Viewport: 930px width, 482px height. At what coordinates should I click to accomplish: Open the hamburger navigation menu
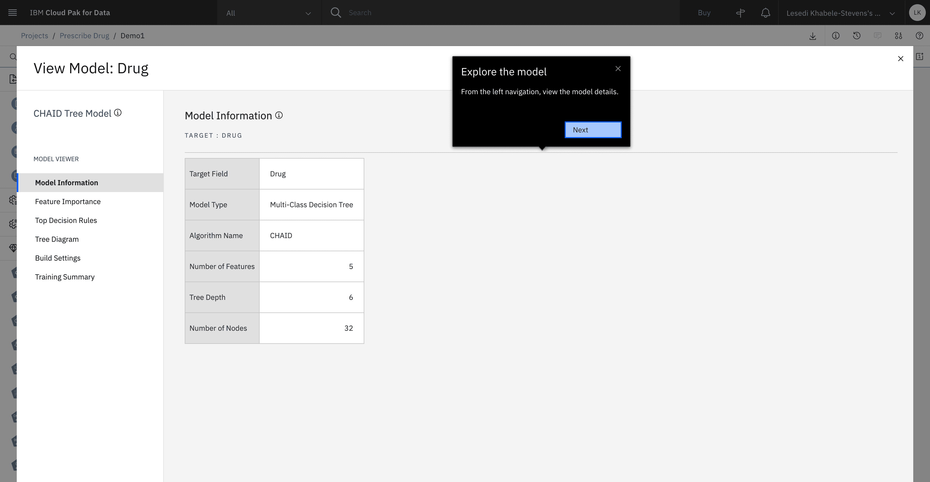13,13
